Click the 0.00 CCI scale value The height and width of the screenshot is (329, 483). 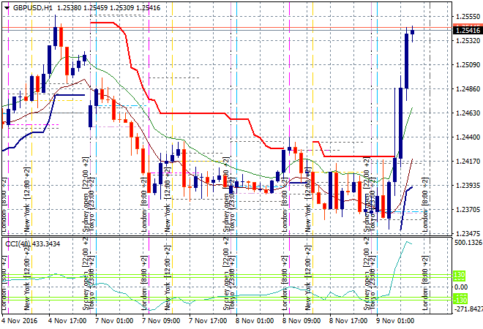point(462,287)
